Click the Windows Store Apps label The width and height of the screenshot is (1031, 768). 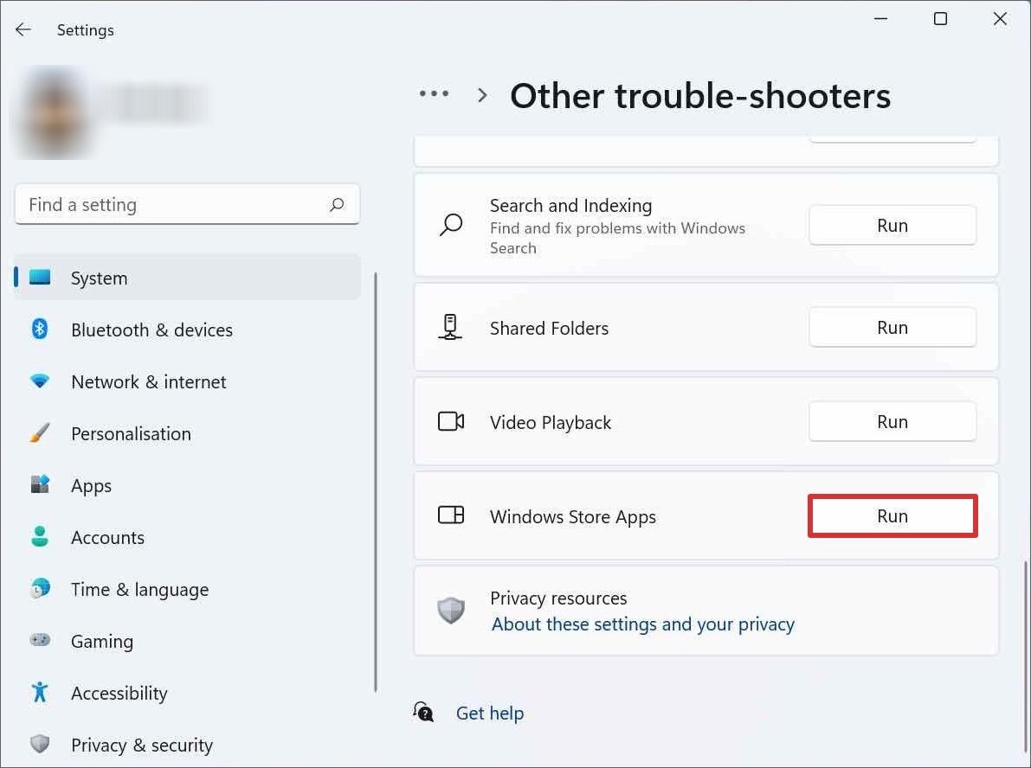pyautogui.click(x=573, y=517)
